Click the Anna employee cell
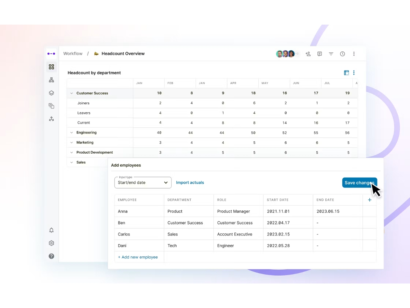410x308 pixels. (x=139, y=211)
